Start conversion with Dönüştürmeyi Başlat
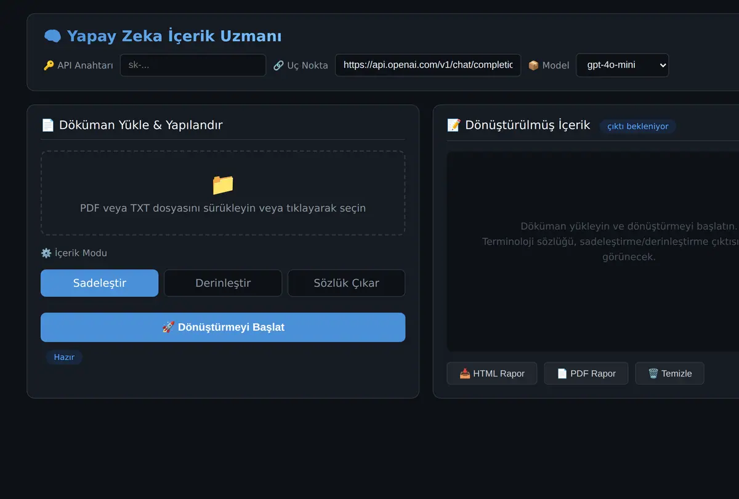 tap(223, 327)
